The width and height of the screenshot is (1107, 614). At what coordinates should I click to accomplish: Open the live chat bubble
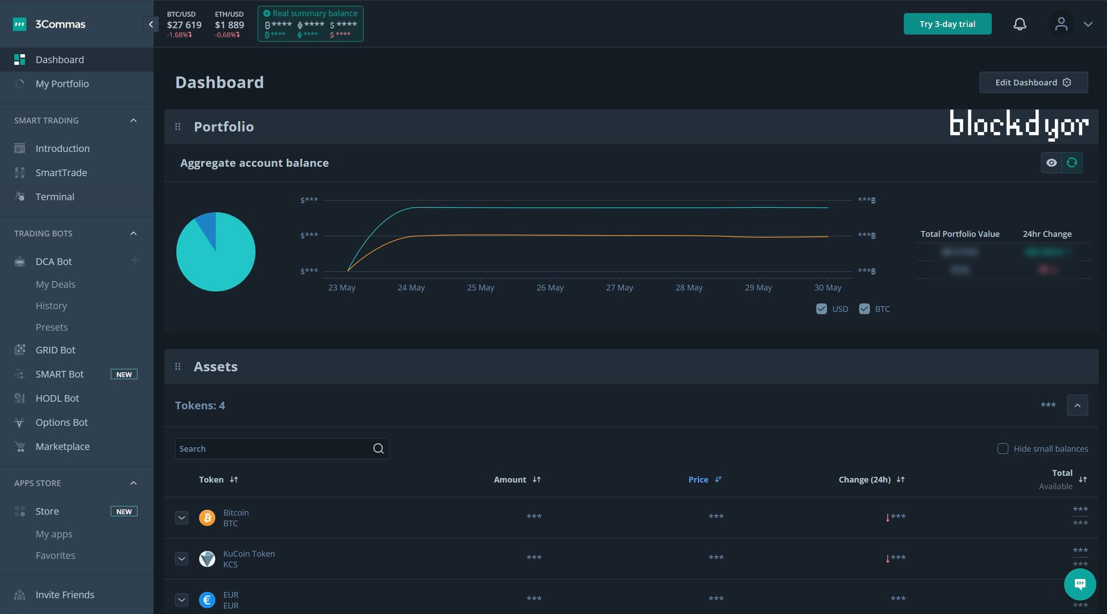point(1080,584)
